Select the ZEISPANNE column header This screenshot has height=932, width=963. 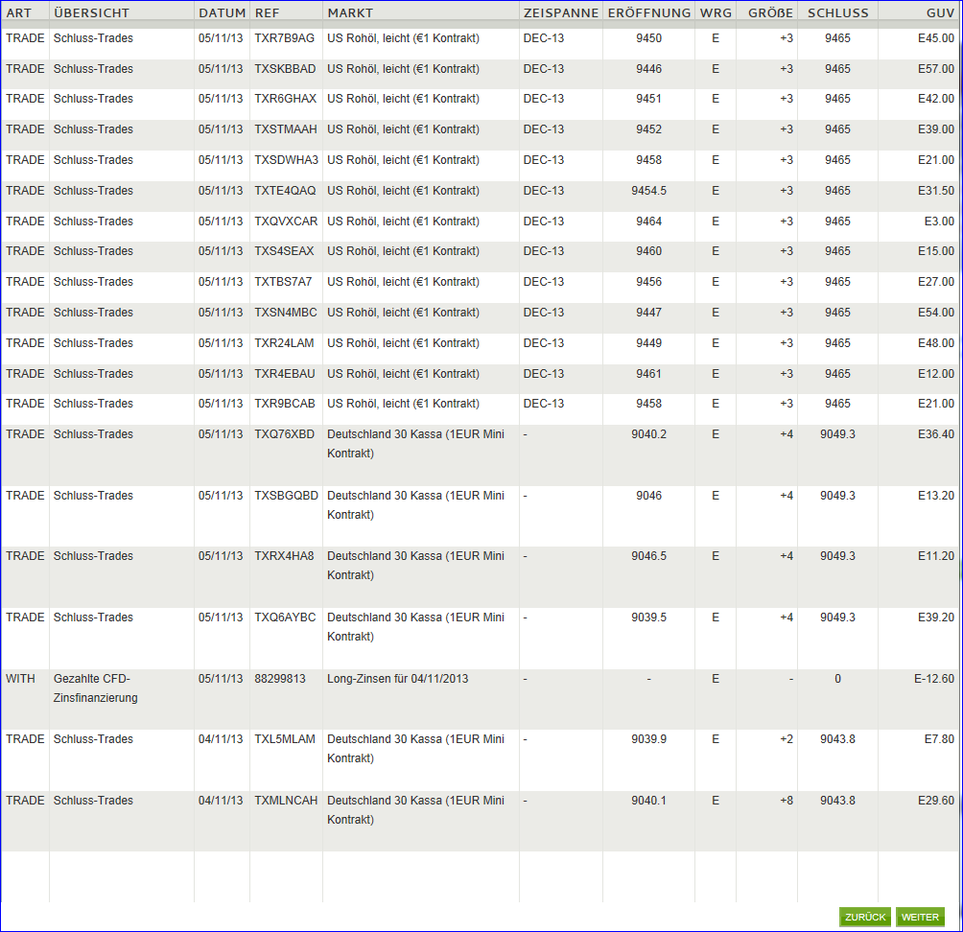tap(561, 12)
